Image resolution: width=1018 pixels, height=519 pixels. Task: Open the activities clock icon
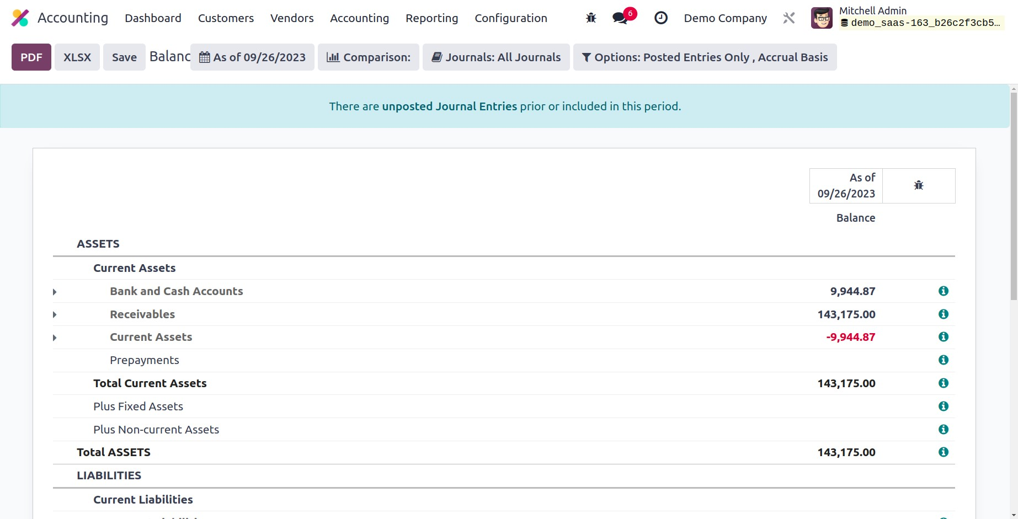coord(660,18)
